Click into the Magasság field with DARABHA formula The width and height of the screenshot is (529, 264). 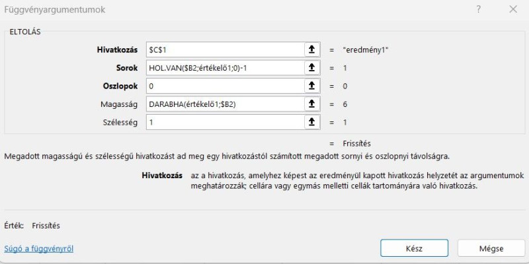[x=225, y=104]
